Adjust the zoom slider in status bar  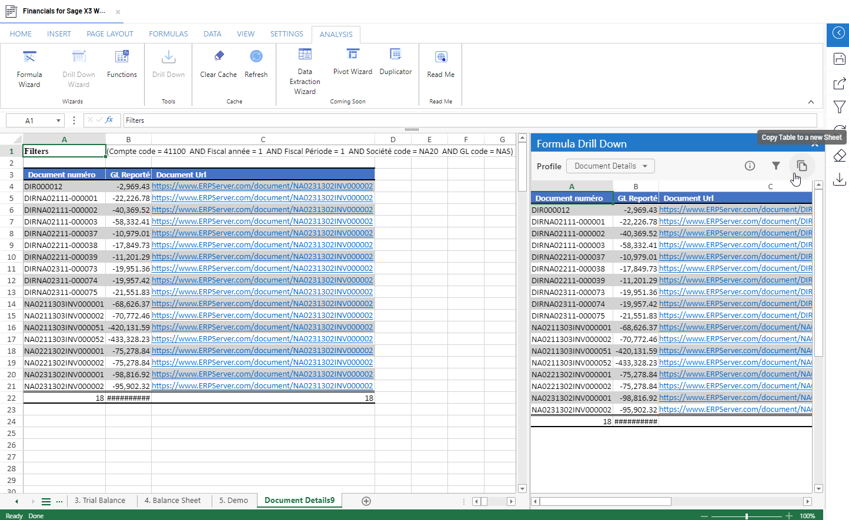[746, 516]
